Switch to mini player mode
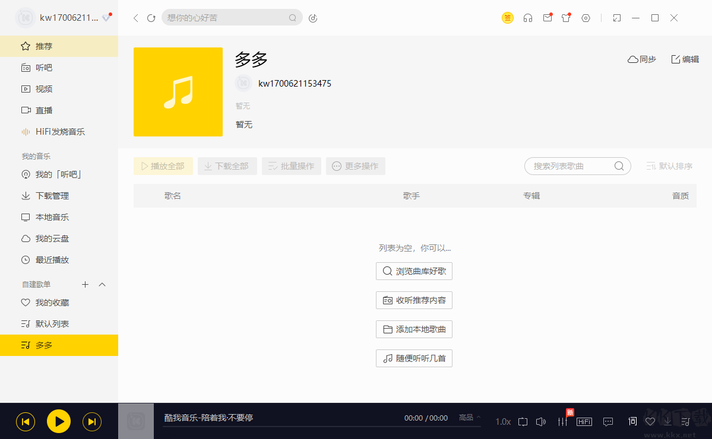Screen dimensions: 712x439 point(616,18)
